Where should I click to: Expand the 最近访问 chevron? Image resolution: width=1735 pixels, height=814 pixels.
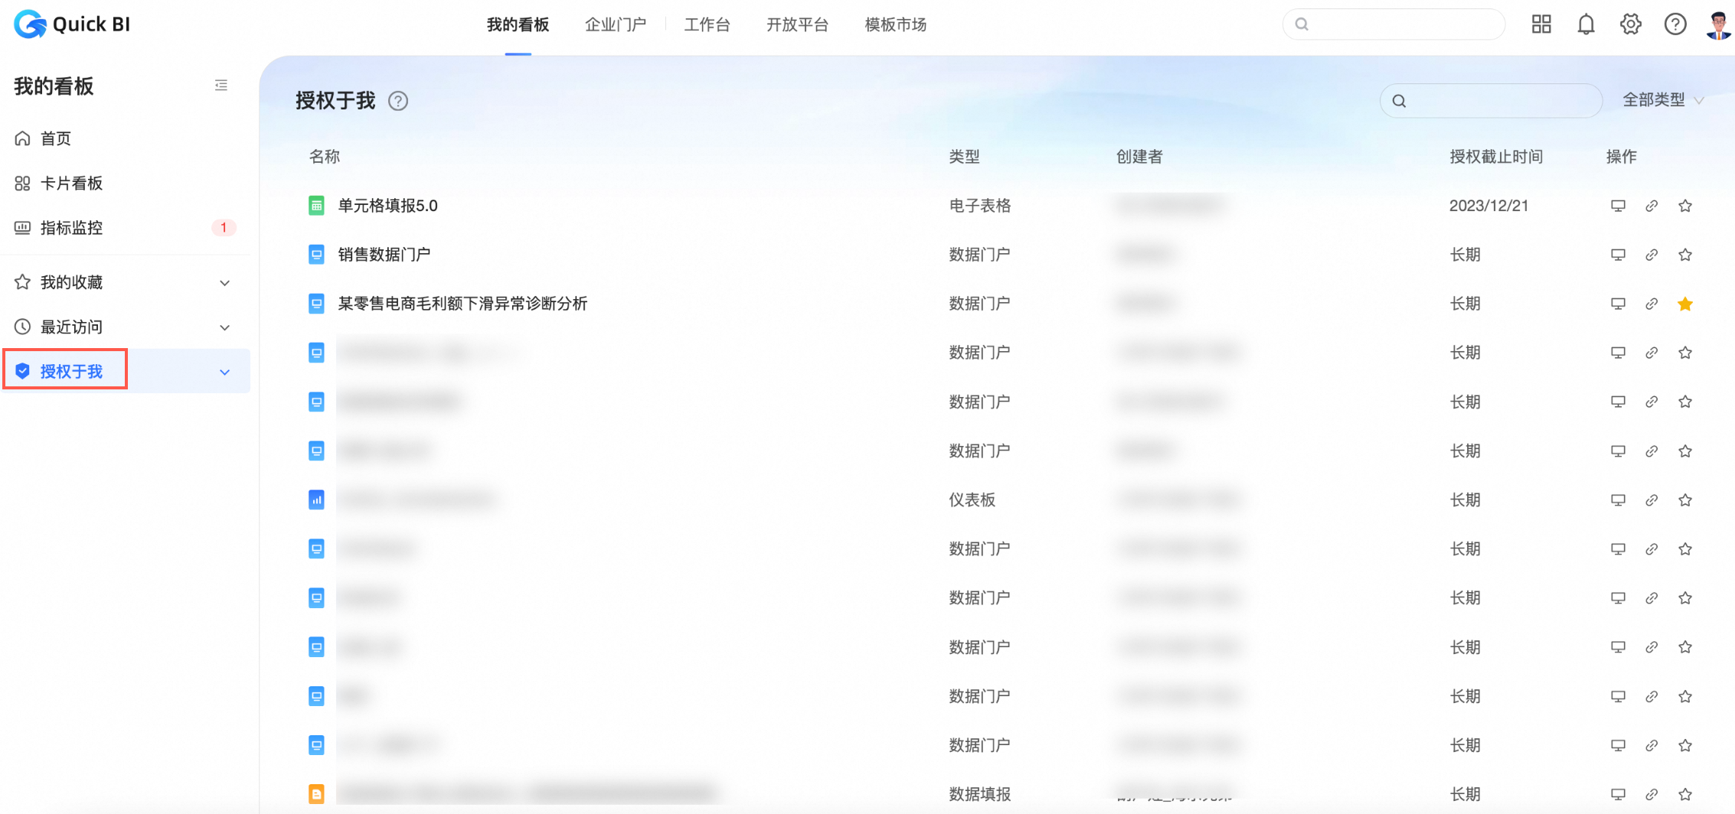(225, 327)
